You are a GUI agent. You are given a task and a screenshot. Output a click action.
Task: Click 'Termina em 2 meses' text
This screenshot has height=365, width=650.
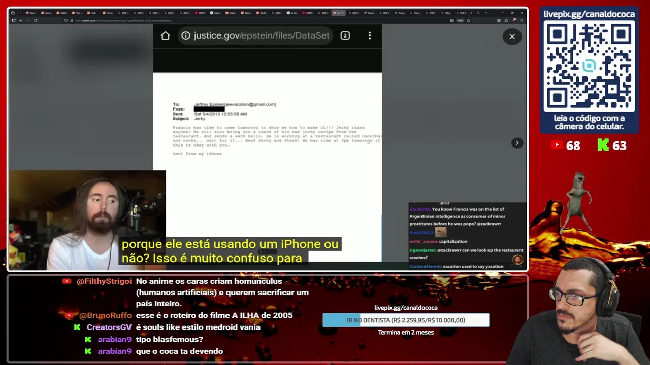pos(406,333)
